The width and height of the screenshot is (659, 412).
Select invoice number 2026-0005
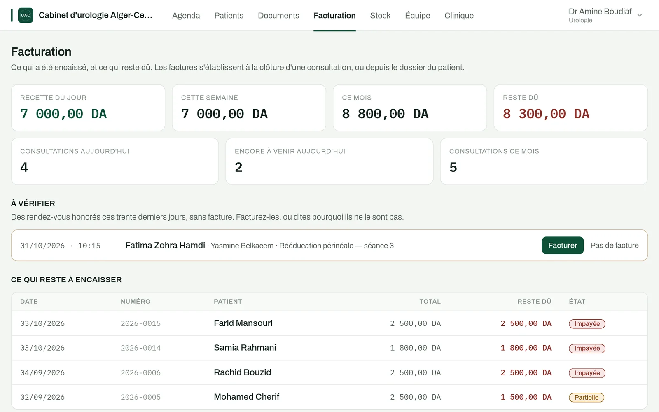click(140, 397)
